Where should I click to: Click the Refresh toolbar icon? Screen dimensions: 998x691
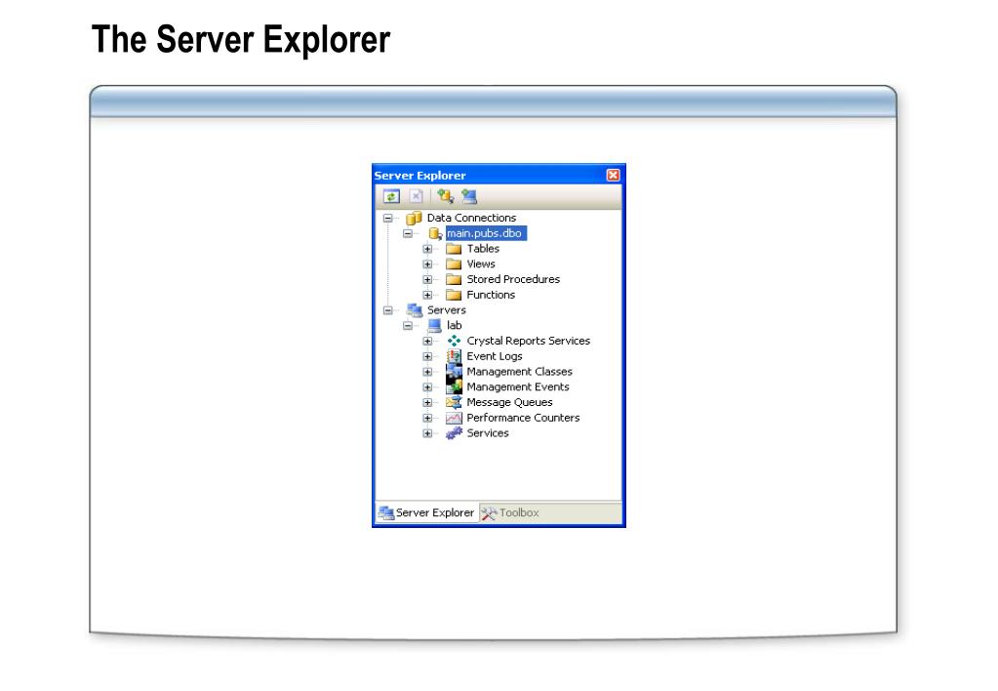point(391,197)
